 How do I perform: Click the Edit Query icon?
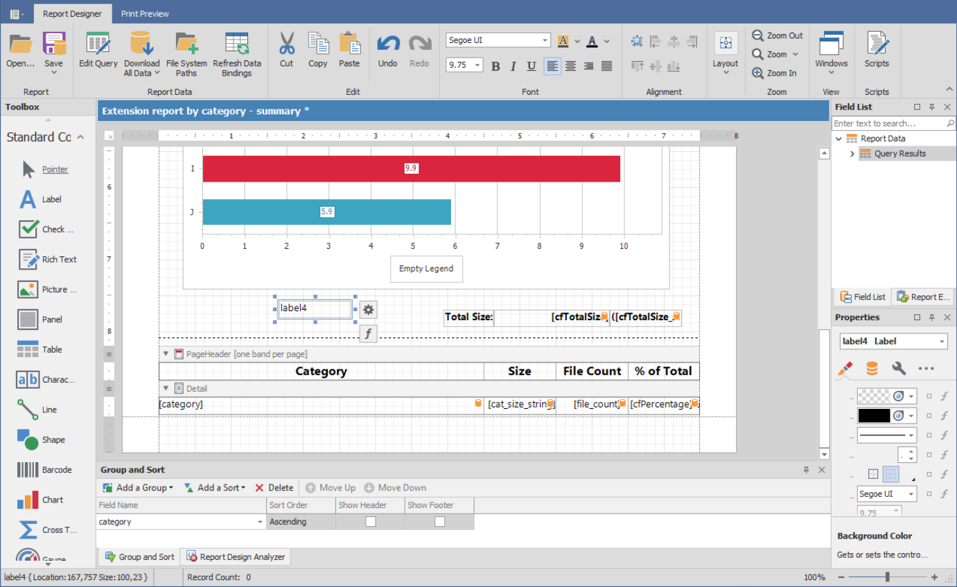pyautogui.click(x=98, y=44)
